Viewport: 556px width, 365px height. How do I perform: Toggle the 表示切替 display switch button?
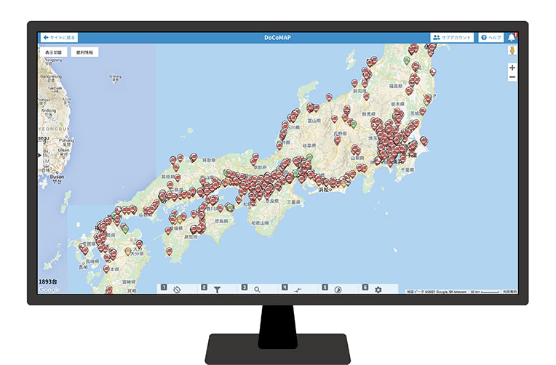pos(55,52)
